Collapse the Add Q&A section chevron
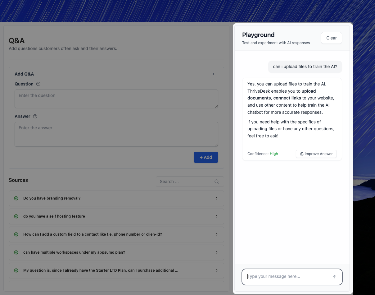The image size is (375, 295). coord(213,74)
